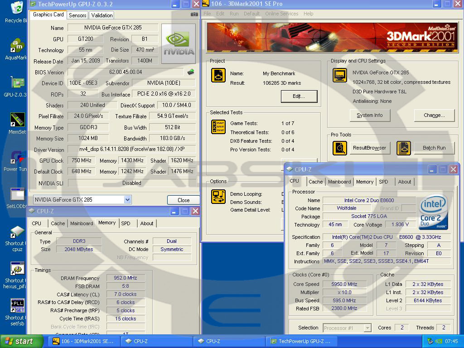The width and height of the screenshot is (464, 348).
Task: Open the Recycle Bin desktop icon
Action: click(17, 8)
